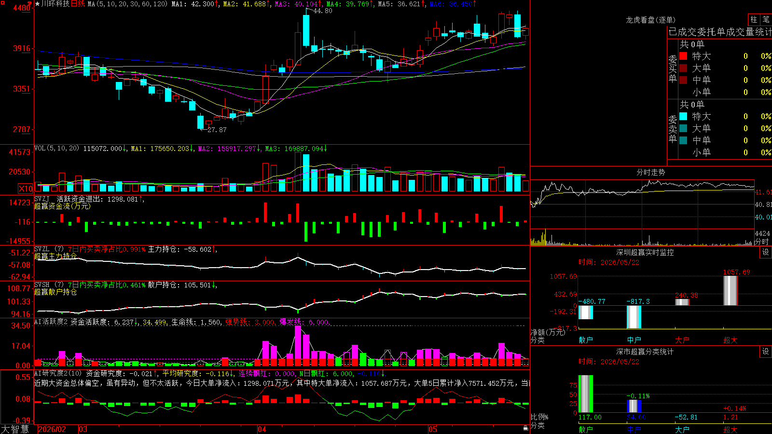772x434 pixels.
Task: Click the 委买单 section label
Action: tap(673, 68)
